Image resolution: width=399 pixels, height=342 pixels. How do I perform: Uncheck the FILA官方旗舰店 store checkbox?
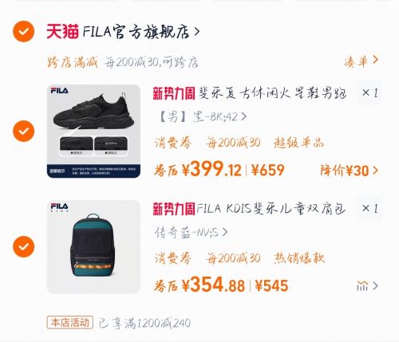[23, 31]
